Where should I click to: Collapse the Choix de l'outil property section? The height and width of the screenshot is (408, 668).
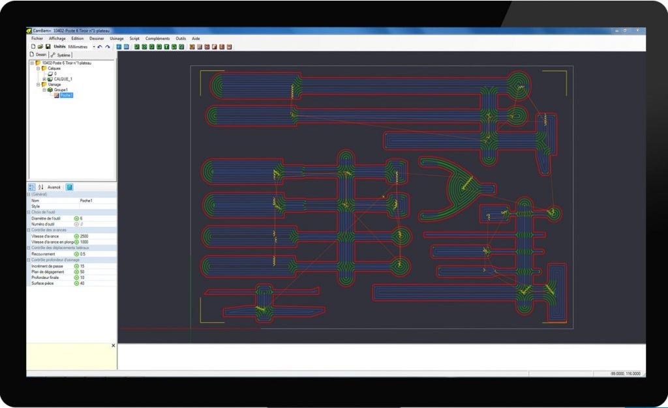tap(29, 212)
